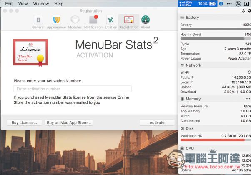Click the Compressed memory row
The image size is (251, 175).
216,121
